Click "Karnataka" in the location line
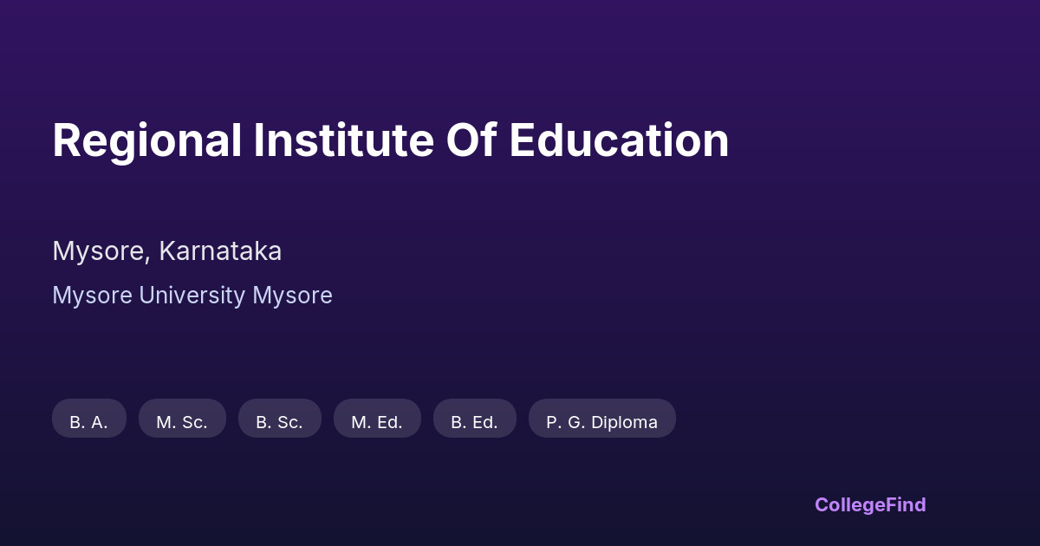 coord(220,251)
